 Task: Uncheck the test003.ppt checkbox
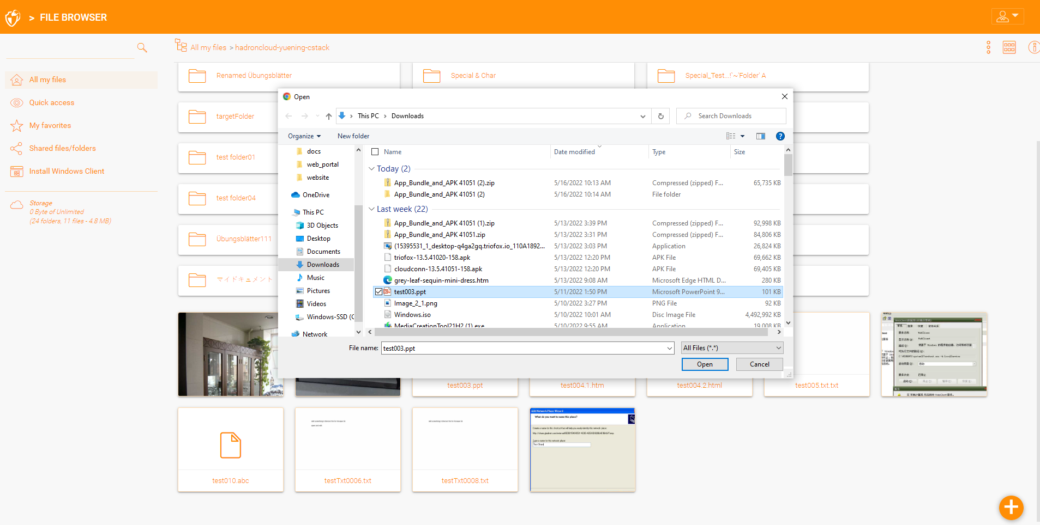378,292
